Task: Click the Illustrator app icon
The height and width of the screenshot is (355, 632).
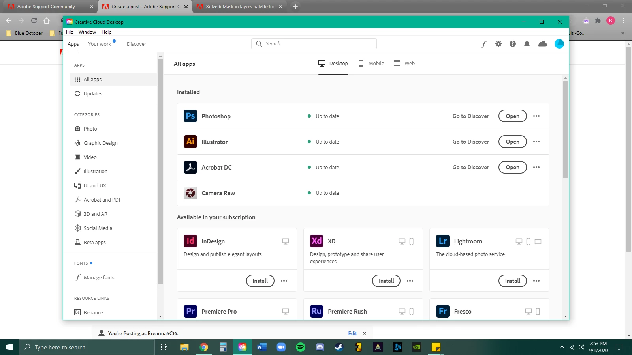Action: [190, 142]
